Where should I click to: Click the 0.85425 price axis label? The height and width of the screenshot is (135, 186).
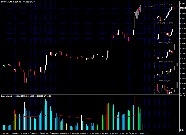pos(183,19)
